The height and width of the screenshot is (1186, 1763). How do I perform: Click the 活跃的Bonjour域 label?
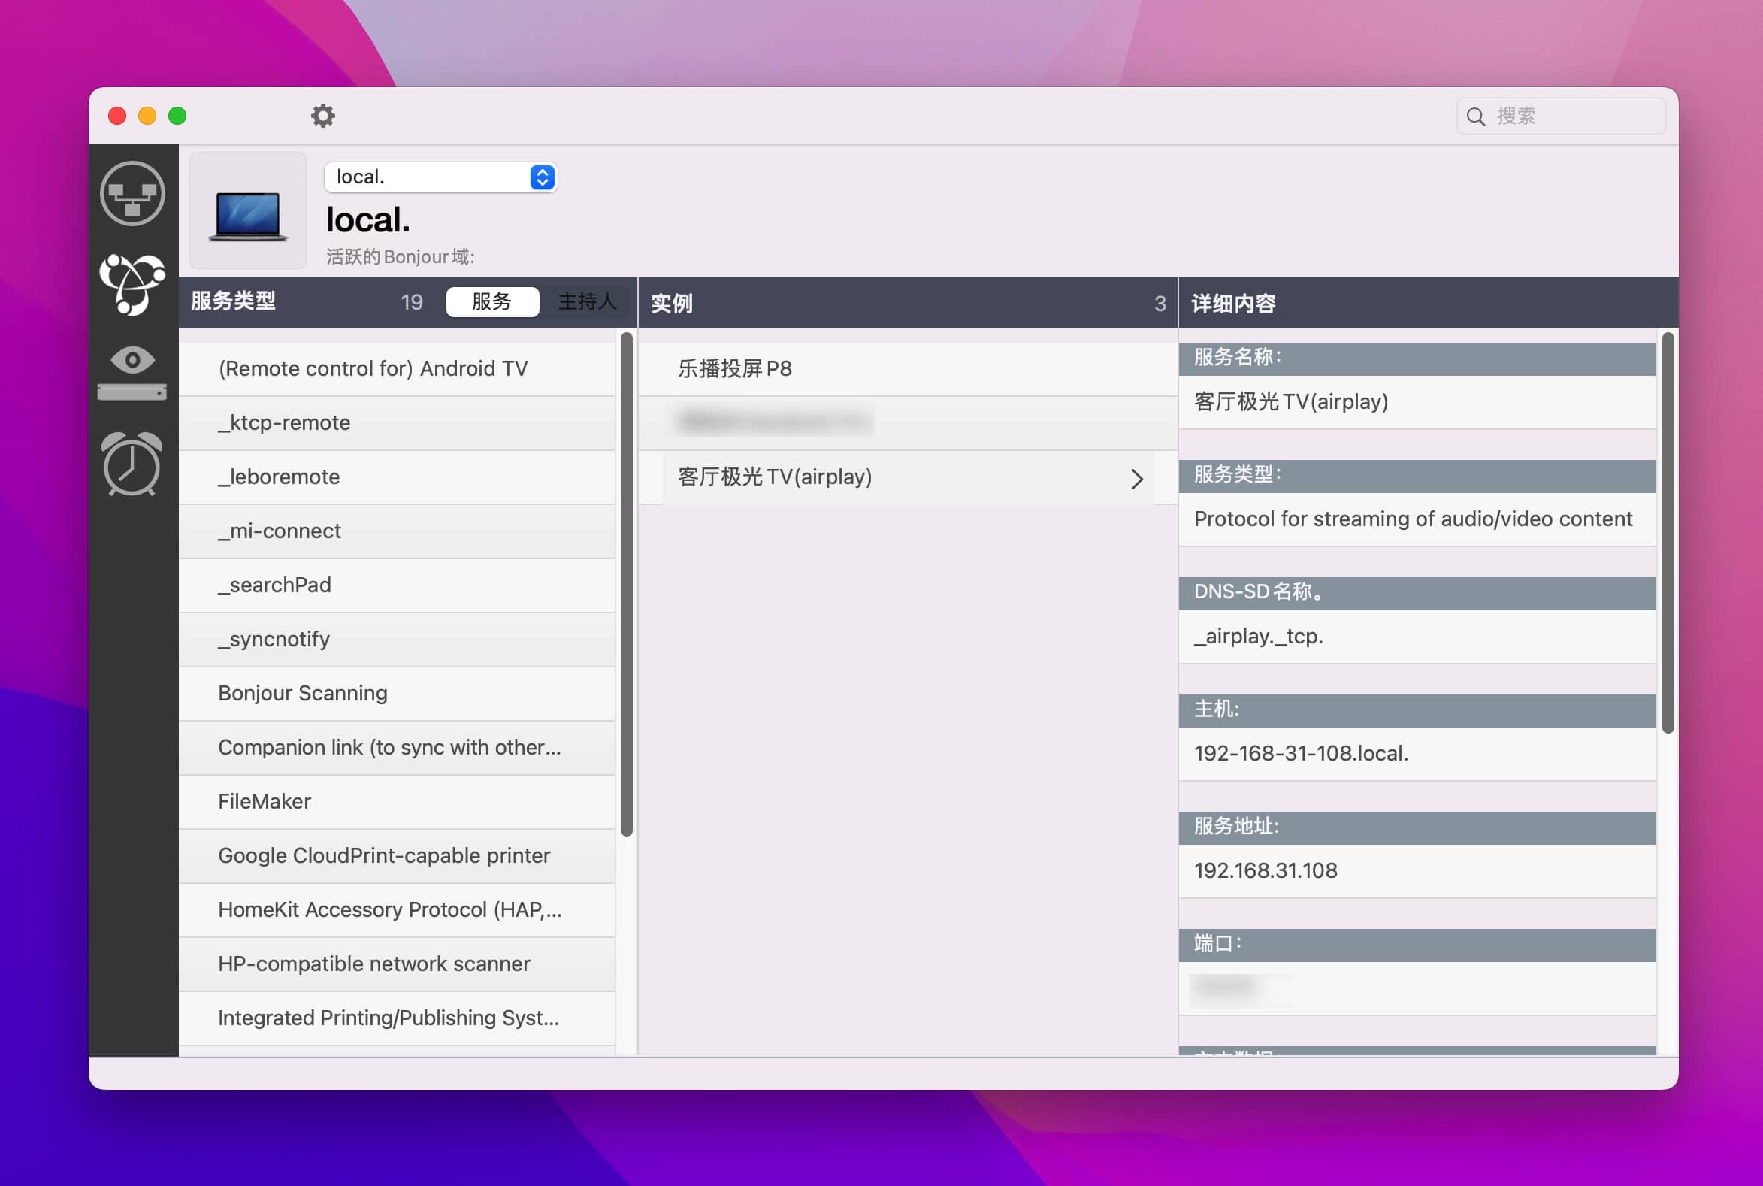400,256
